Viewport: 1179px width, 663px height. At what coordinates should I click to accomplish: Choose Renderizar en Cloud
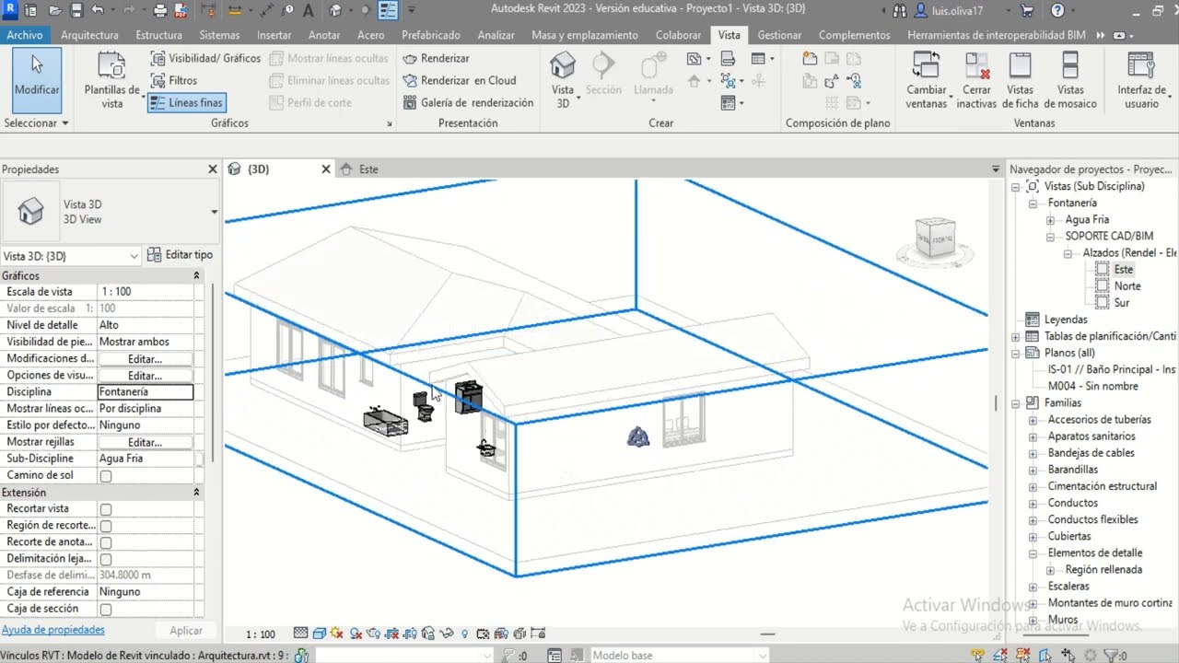tap(460, 80)
